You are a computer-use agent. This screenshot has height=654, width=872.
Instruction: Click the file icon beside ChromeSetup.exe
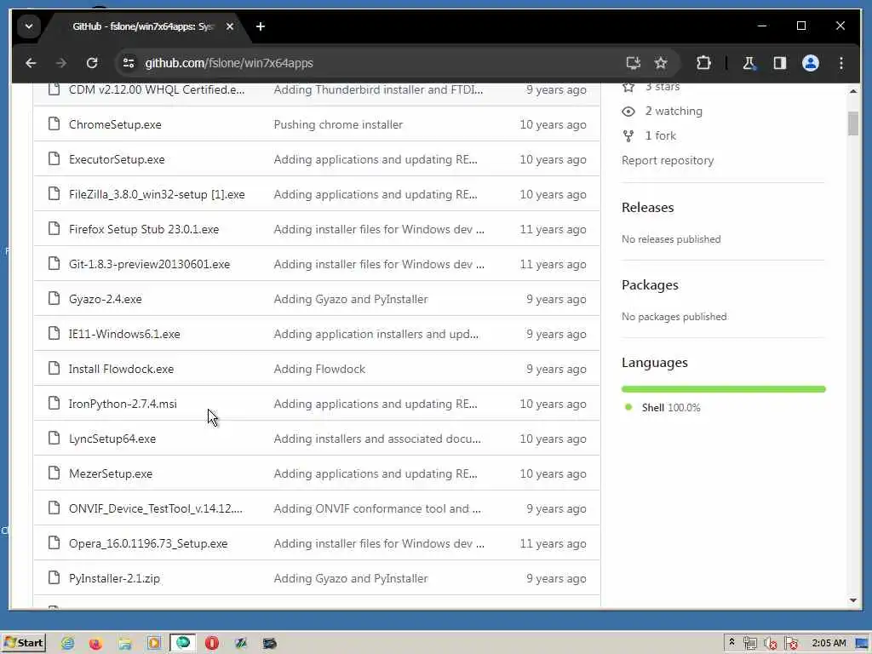(x=54, y=123)
